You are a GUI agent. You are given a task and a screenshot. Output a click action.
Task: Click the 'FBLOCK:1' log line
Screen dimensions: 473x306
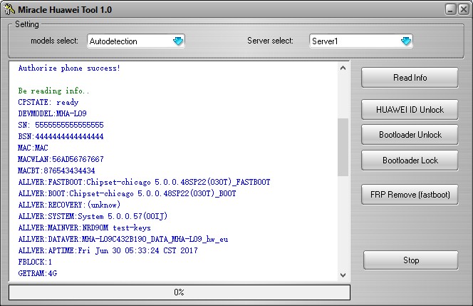tap(35, 262)
